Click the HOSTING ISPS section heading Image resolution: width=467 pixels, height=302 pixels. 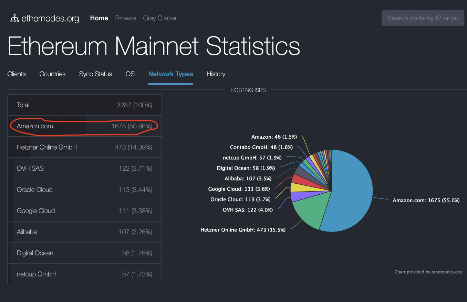248,90
